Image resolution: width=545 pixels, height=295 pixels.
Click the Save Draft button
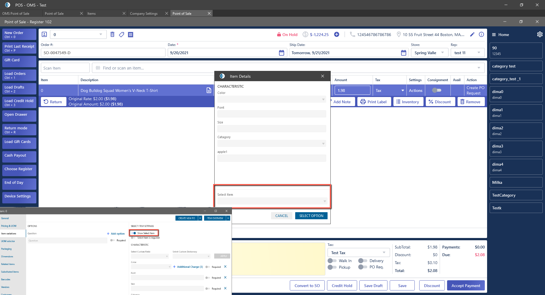[373, 285]
